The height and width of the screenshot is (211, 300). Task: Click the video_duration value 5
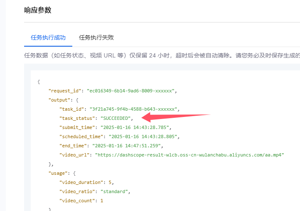110,182
